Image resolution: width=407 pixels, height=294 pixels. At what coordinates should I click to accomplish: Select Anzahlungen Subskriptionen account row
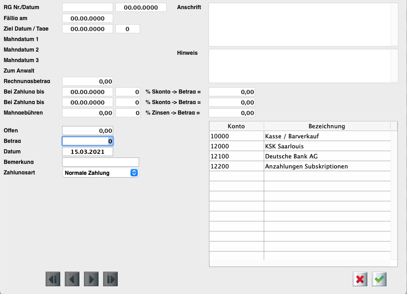pyautogui.click(x=300, y=166)
